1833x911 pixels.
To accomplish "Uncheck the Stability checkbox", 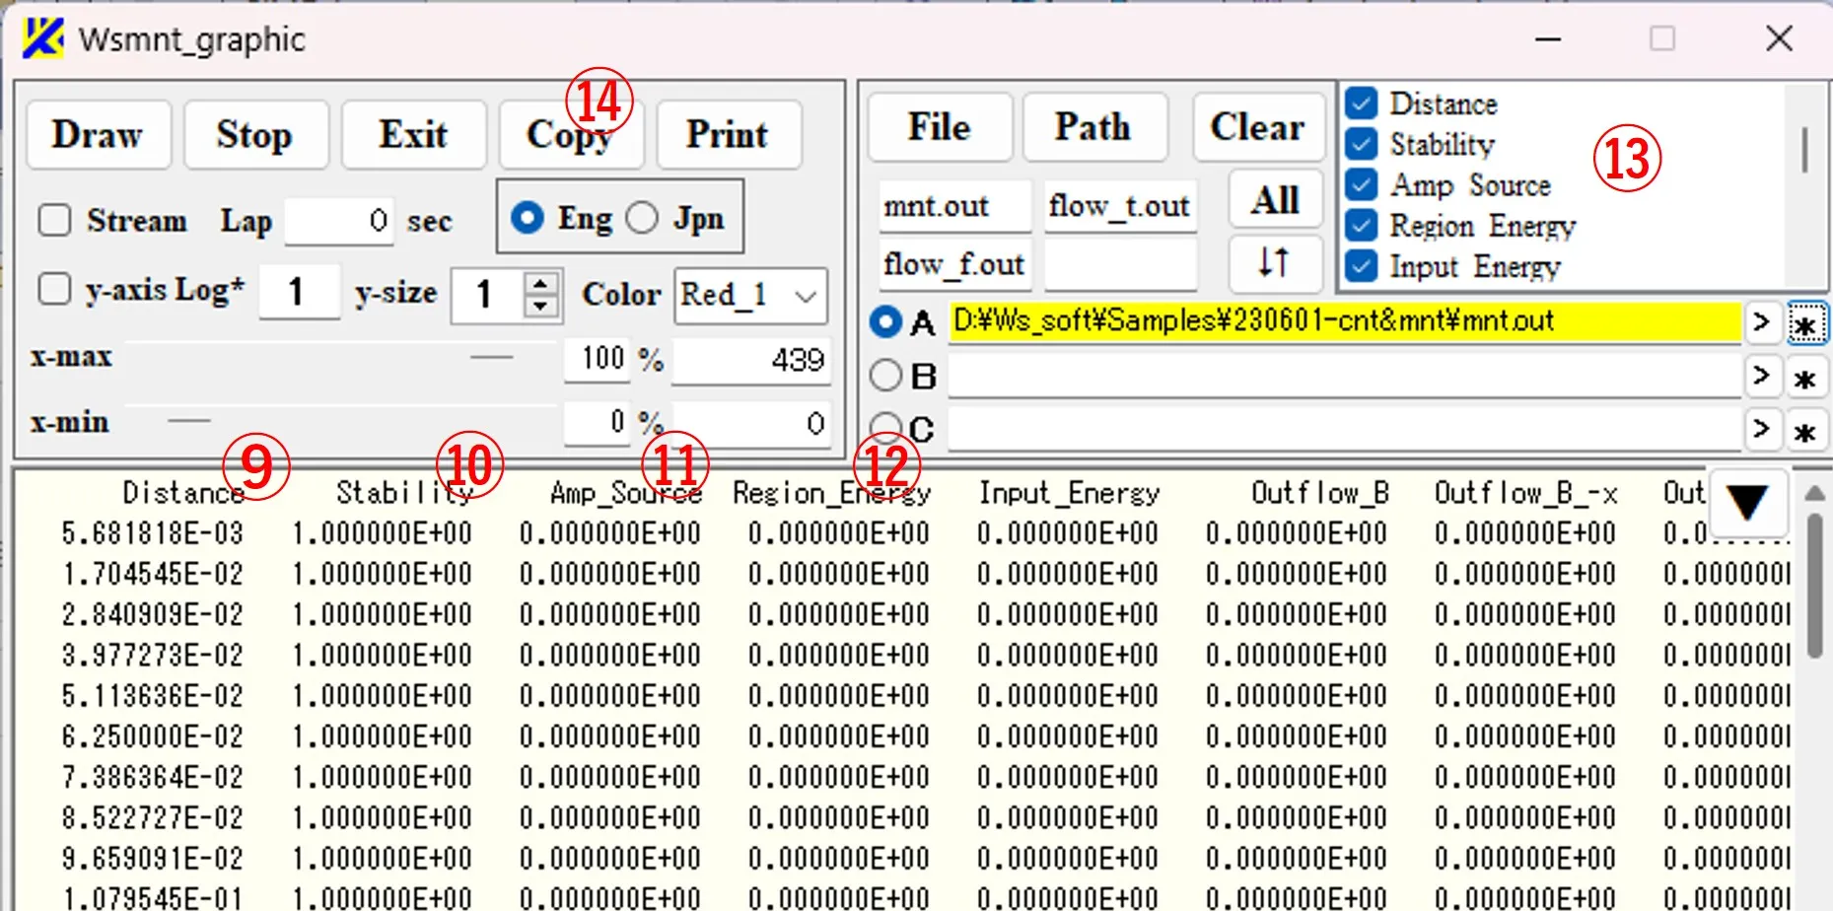I will point(1362,144).
